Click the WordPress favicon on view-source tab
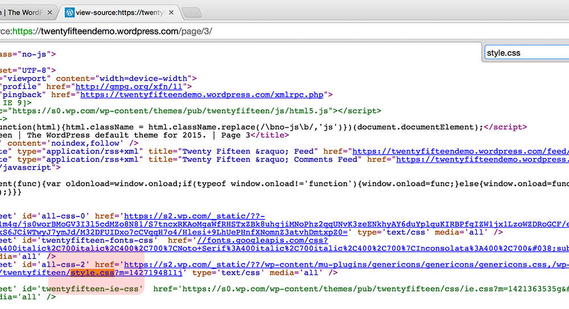Viewport: 569px width, 309px height. point(69,12)
